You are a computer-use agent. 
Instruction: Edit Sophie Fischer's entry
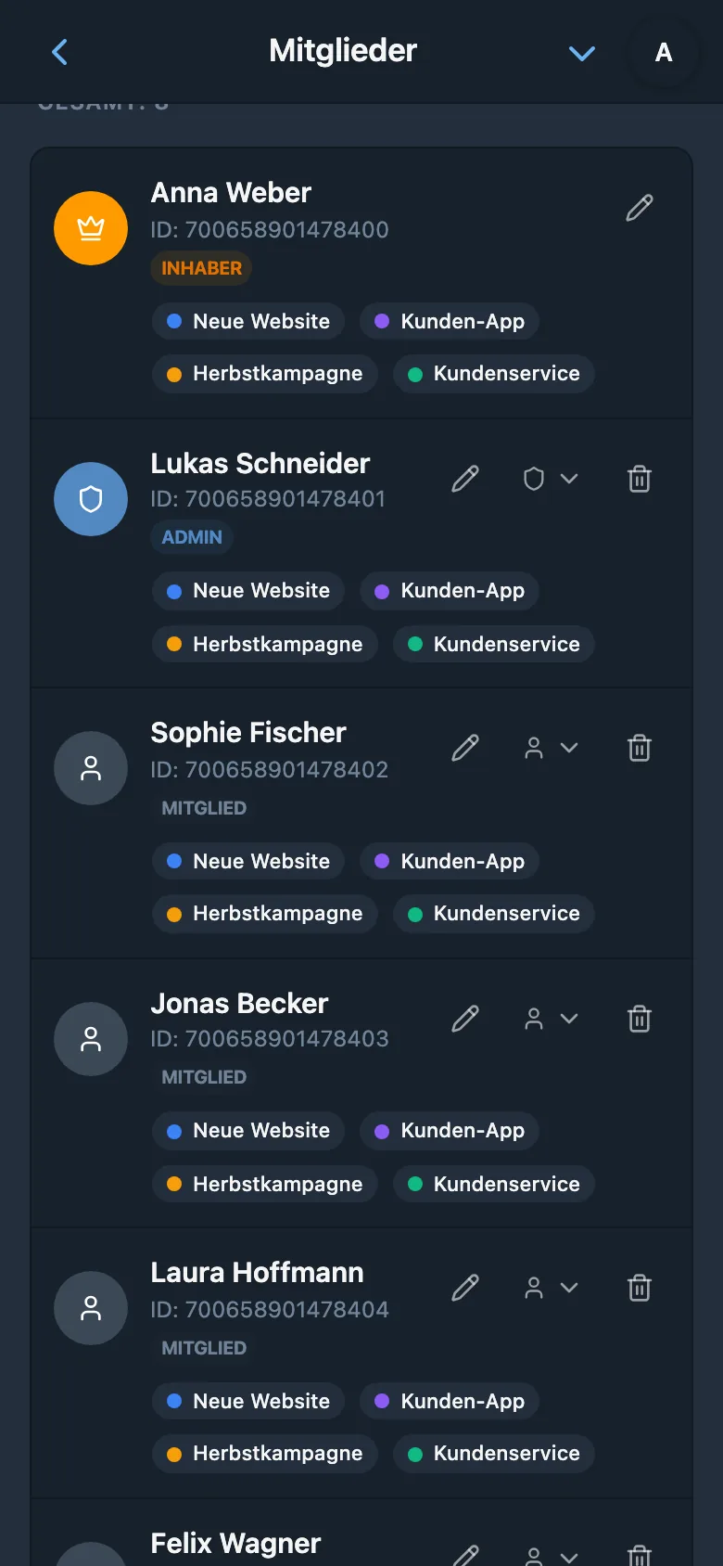465,748
